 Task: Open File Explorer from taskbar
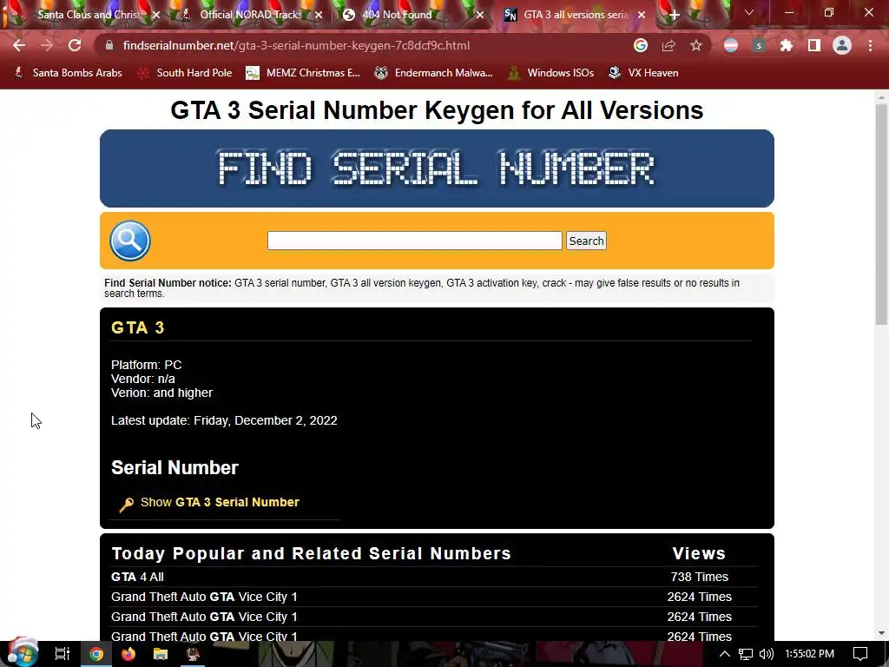161,654
